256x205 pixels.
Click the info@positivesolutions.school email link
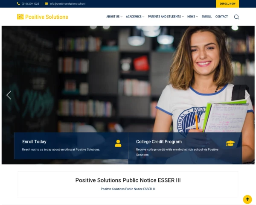pyautogui.click(x=67, y=3)
